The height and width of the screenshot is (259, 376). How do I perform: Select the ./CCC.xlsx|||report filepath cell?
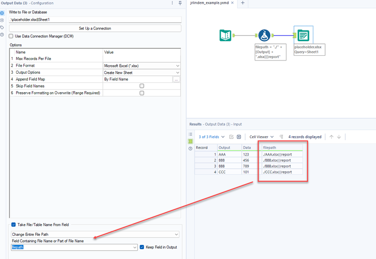click(x=282, y=172)
